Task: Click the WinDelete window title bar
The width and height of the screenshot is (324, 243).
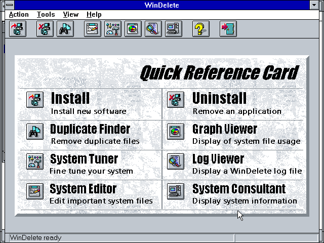Action: pyautogui.click(x=162, y=5)
